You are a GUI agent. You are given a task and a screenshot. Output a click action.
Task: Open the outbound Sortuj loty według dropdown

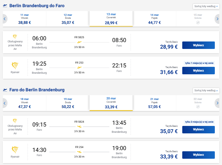pos(206,6)
